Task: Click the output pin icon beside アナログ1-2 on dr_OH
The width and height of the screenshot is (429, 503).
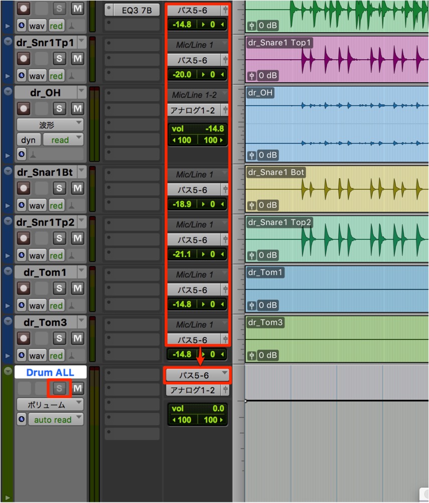Action: click(225, 110)
